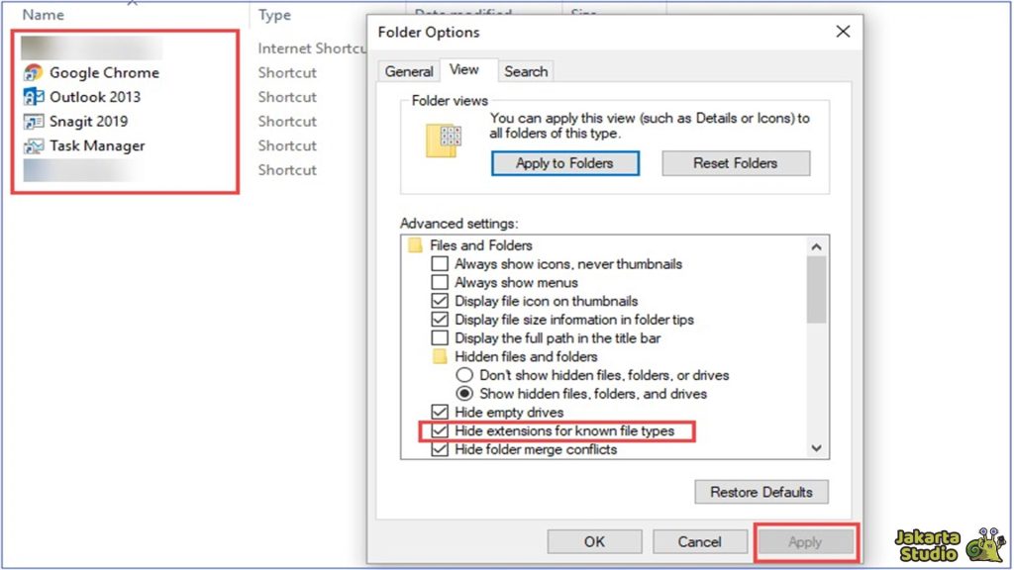Select the Outlook 2013 shortcut
This screenshot has width=1014, height=570.
[96, 97]
